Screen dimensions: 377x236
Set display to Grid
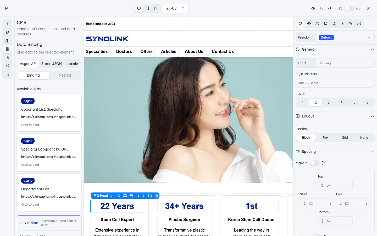(x=345, y=138)
